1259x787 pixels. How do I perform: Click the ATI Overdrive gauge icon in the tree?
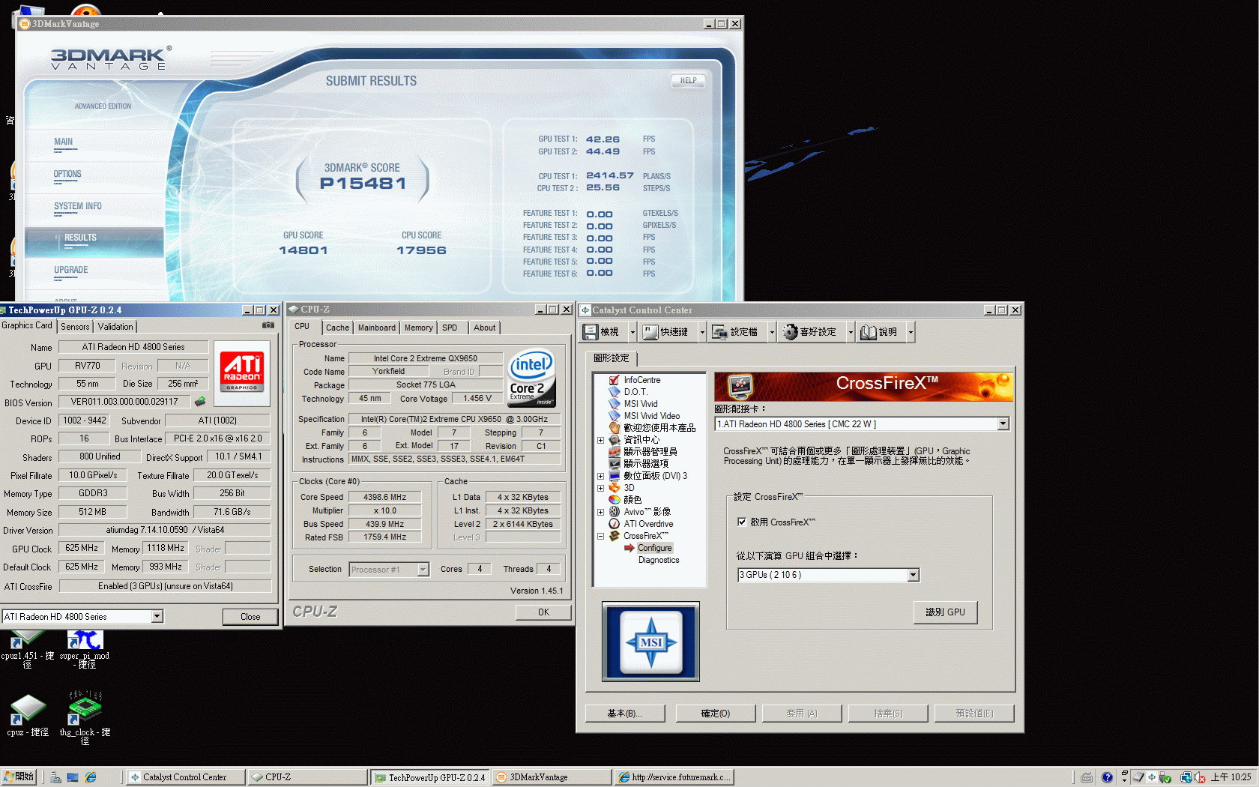click(x=615, y=524)
